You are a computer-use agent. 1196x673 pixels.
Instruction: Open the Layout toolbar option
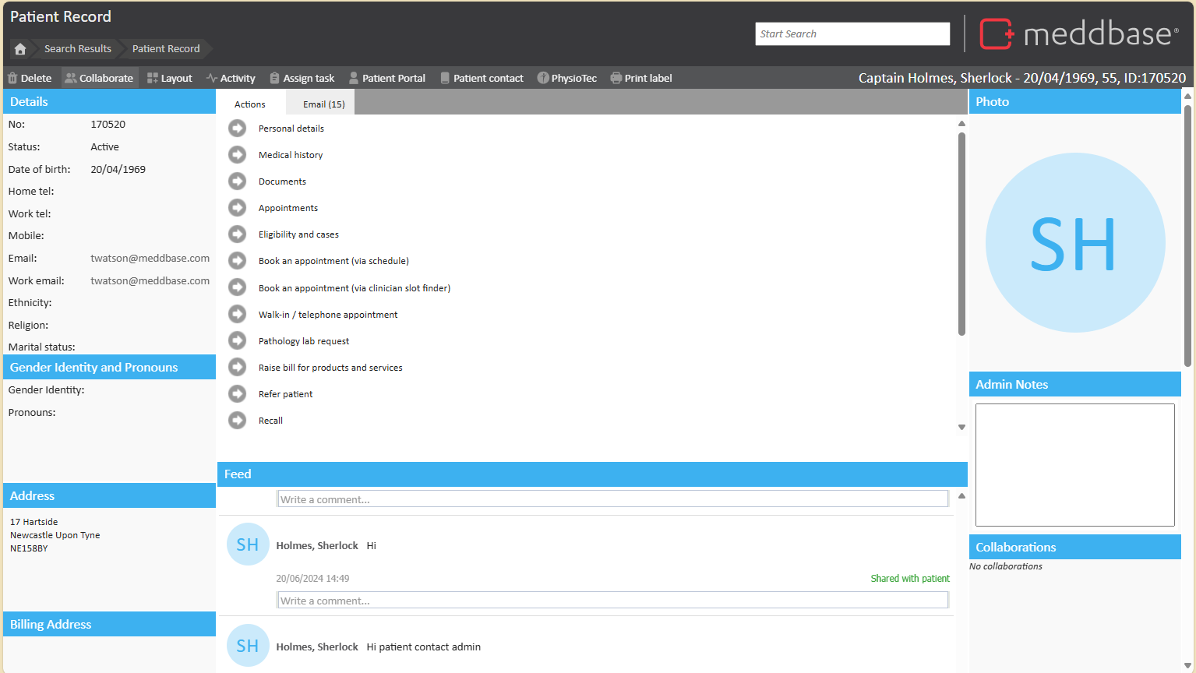point(169,78)
